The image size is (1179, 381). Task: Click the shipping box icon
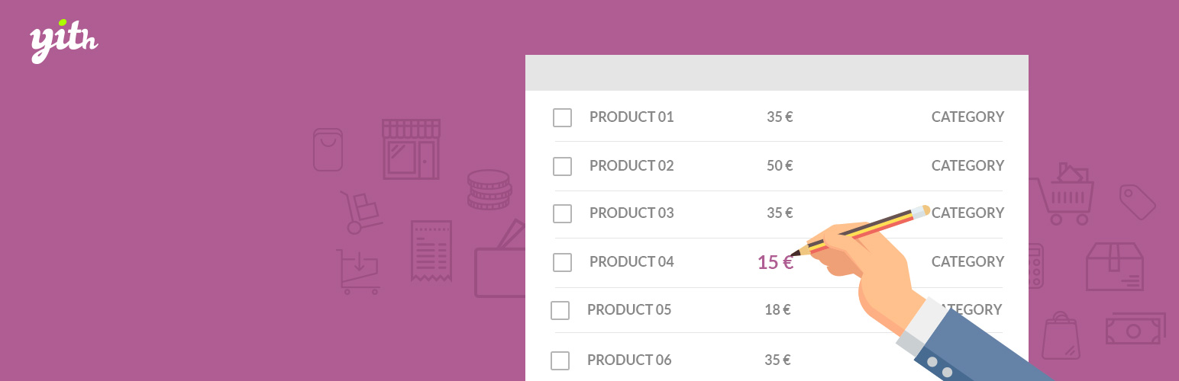[x=1115, y=267]
